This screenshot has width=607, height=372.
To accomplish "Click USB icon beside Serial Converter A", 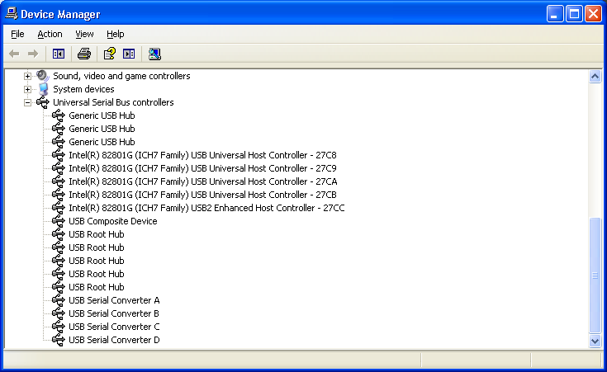I will click(59, 300).
